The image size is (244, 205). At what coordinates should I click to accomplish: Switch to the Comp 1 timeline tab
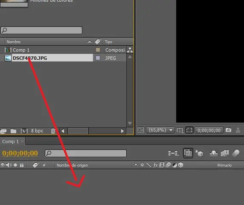click(x=10, y=141)
